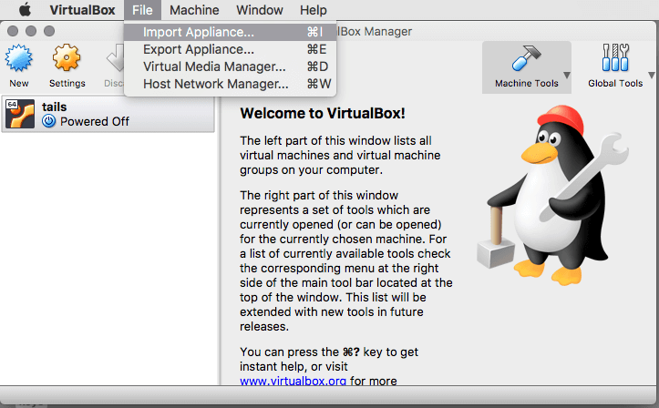Open the VirtualBox application menu
The height and width of the screenshot is (408, 659).
tap(82, 10)
